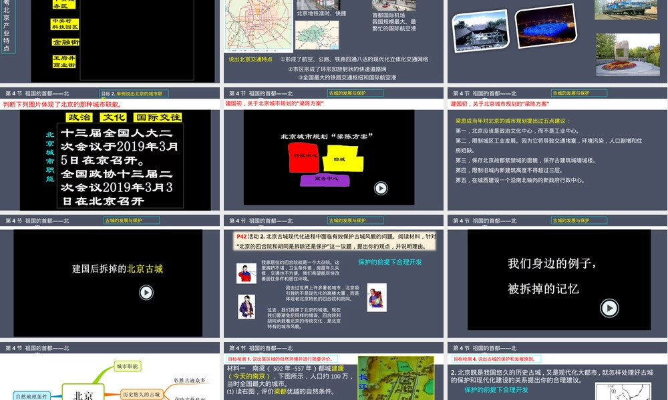This screenshot has width=668, height=400.
Task: Click the woman on phone character image
Action: click(246, 273)
